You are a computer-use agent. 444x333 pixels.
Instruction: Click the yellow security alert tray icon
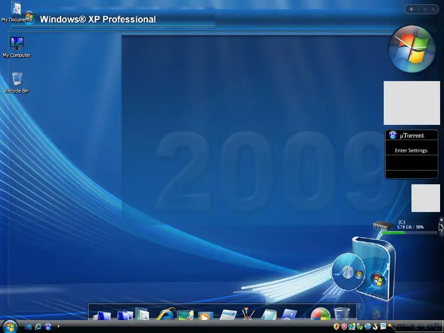tap(336, 326)
